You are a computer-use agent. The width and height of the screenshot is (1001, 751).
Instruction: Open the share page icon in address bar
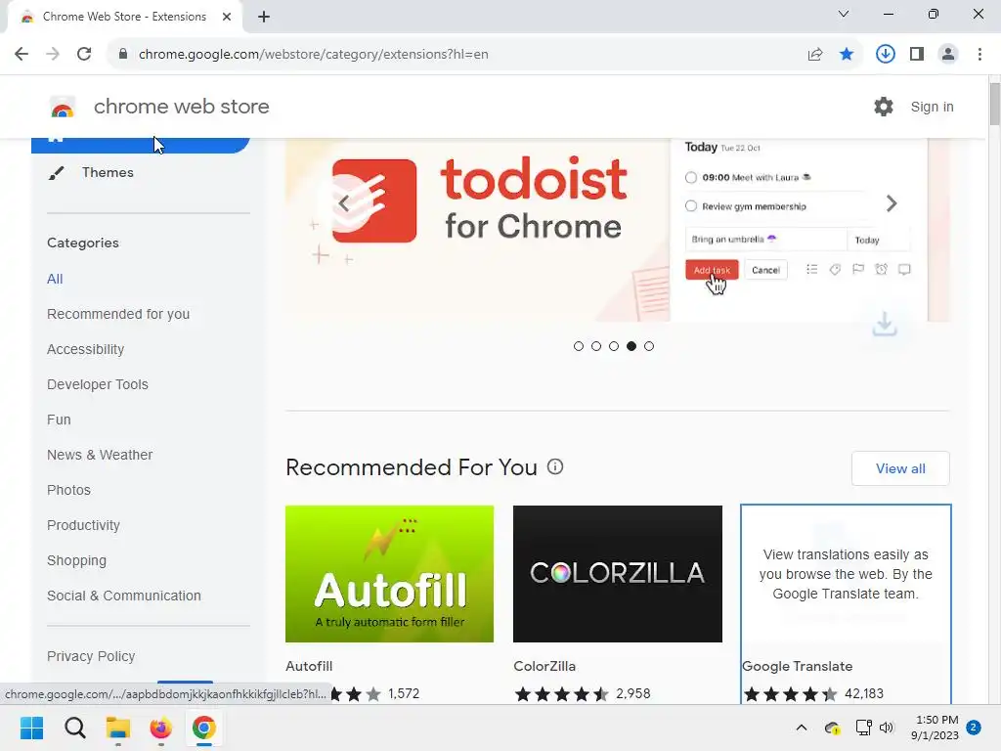[815, 55]
